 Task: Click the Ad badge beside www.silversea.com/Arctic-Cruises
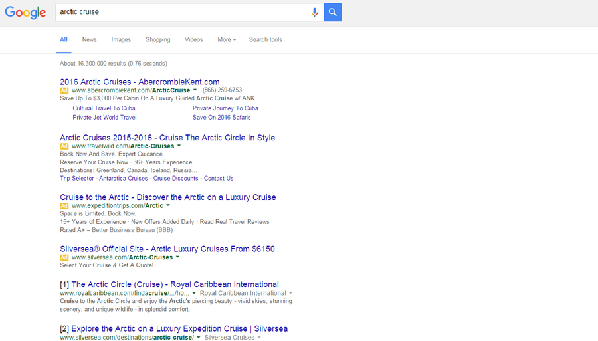(x=64, y=257)
